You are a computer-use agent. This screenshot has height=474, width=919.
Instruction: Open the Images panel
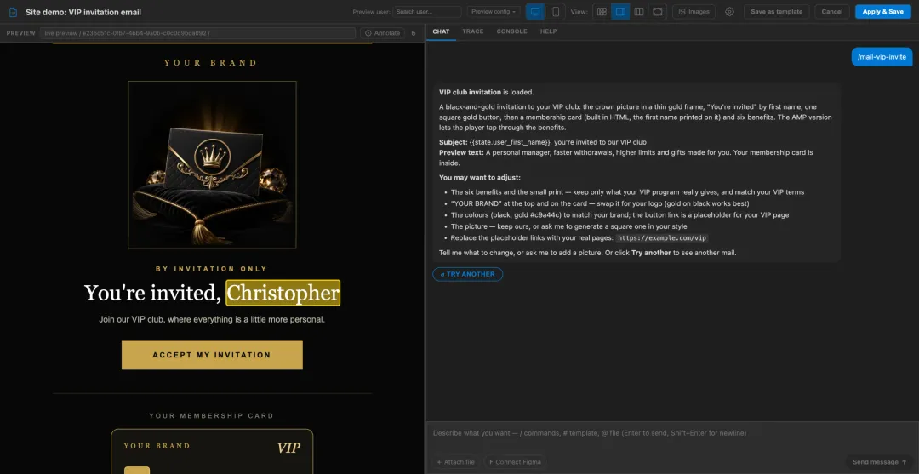(694, 12)
